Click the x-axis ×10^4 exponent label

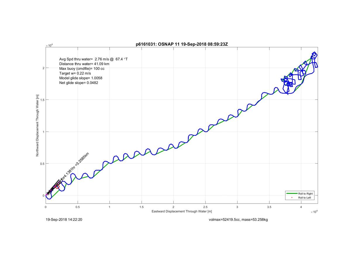coord(314,211)
